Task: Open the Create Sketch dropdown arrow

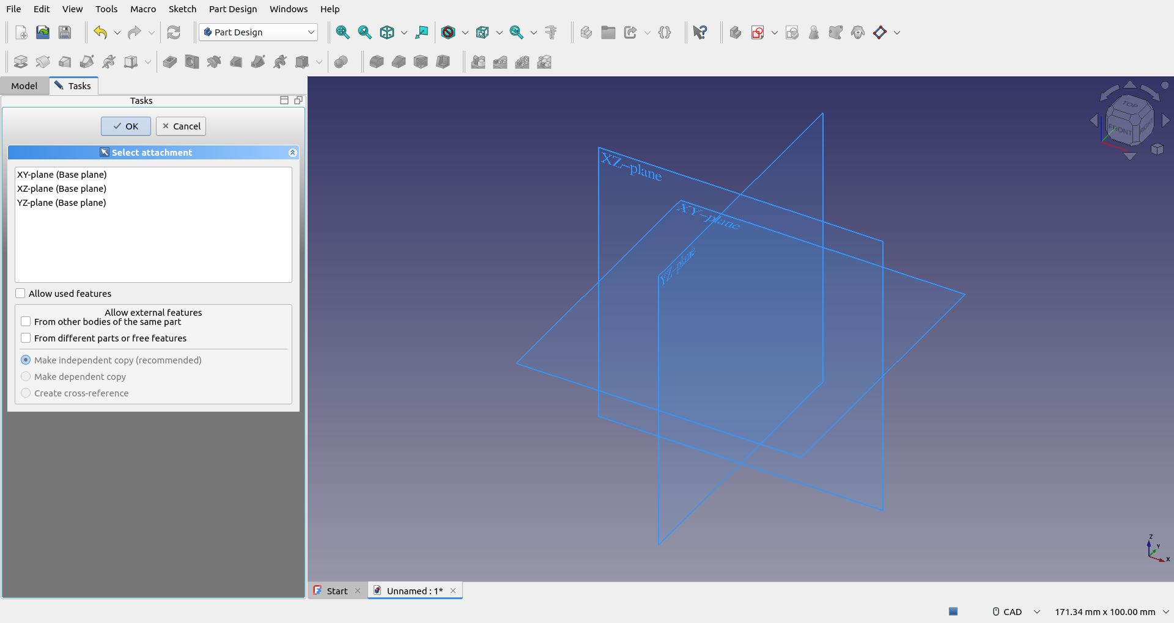Action: pos(774,32)
